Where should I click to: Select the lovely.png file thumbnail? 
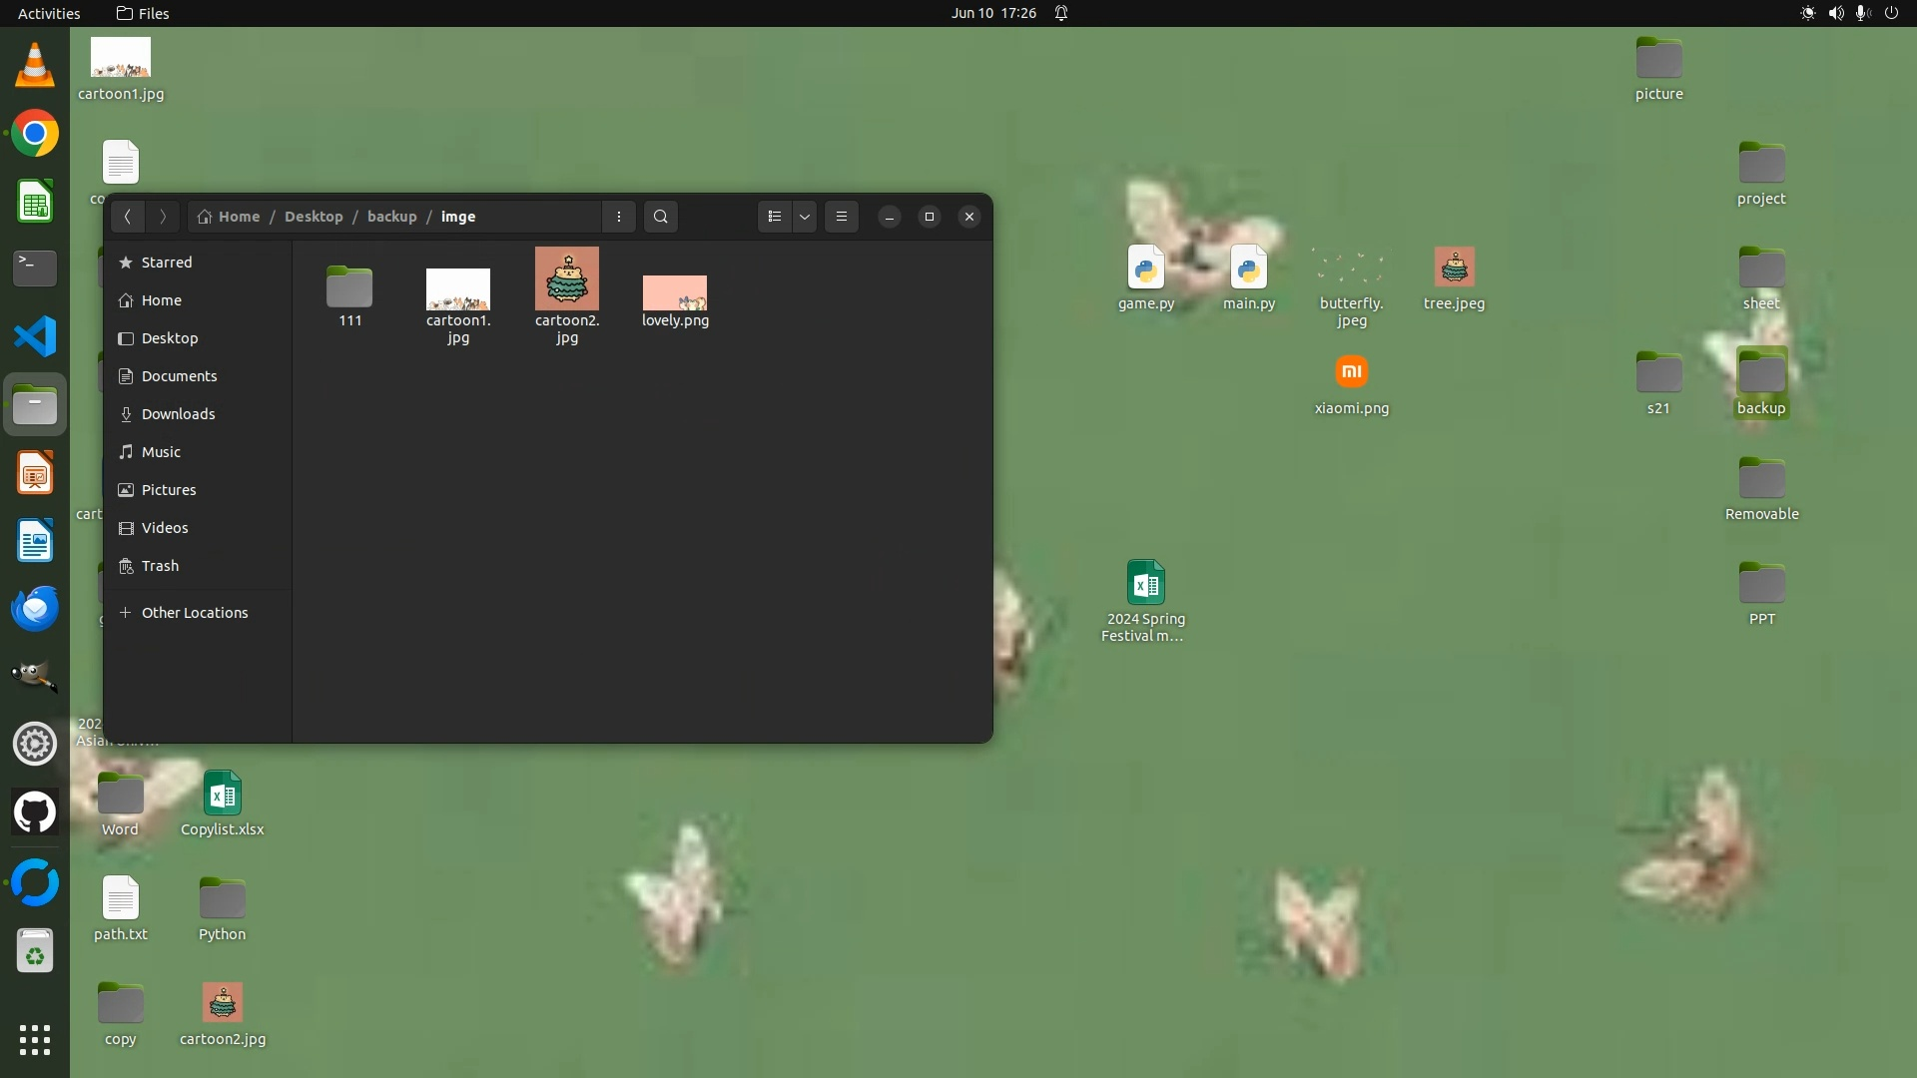675,292
